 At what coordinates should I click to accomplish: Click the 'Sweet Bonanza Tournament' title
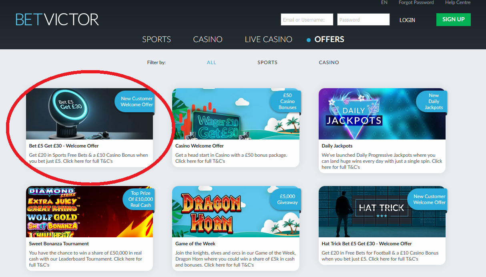[x=59, y=244]
